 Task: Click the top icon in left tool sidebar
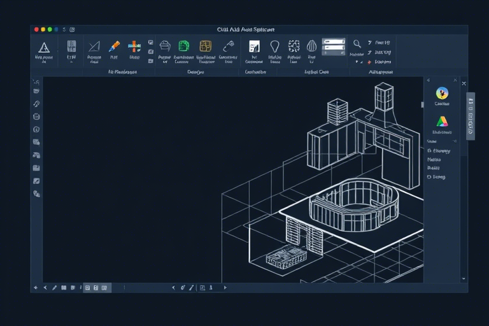[36, 82]
